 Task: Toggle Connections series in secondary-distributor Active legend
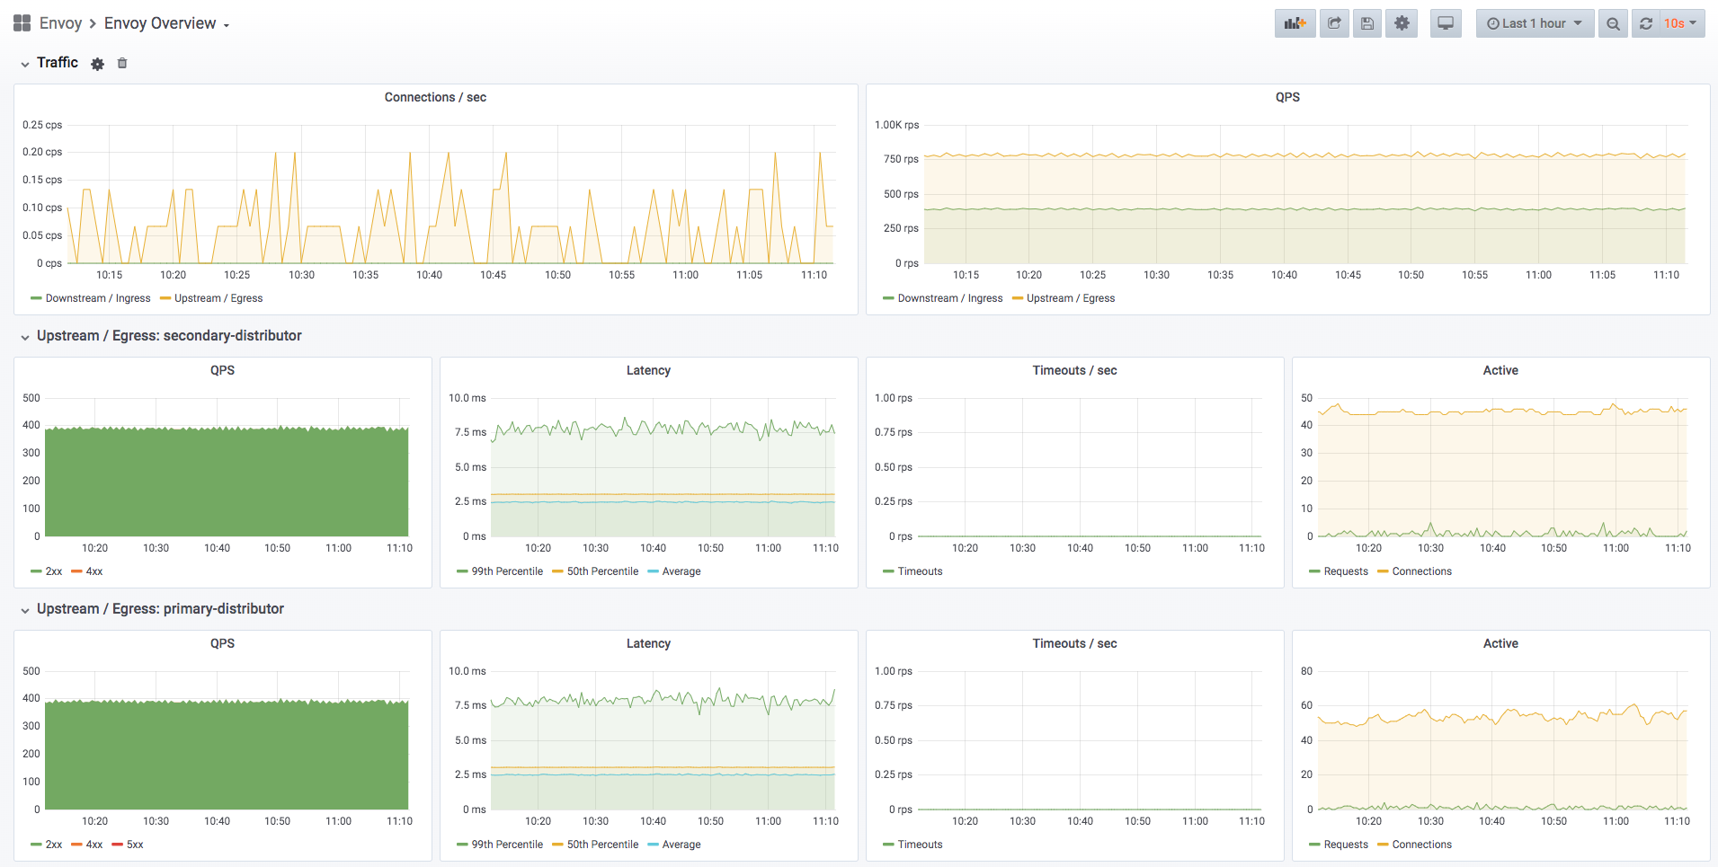click(x=1422, y=571)
